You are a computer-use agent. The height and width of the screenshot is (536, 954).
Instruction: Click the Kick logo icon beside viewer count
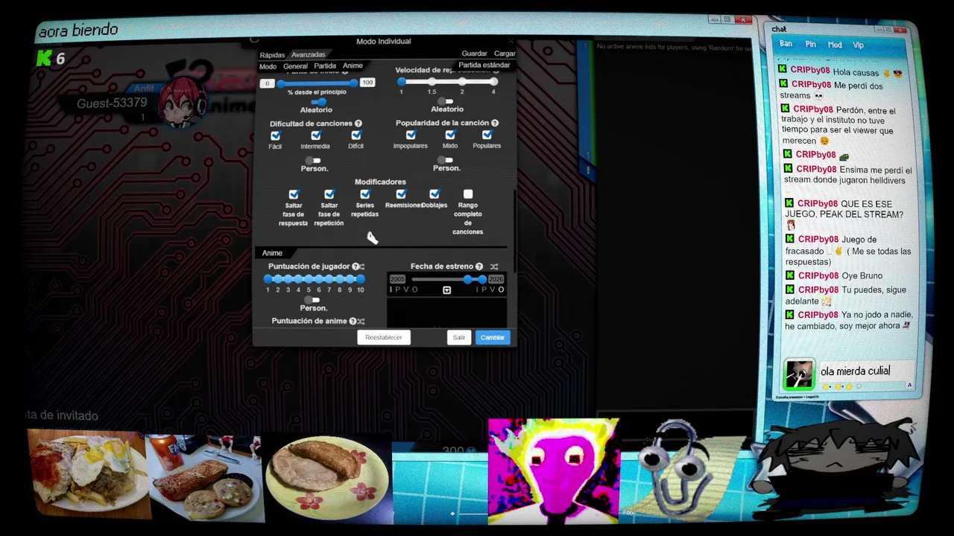pos(44,58)
